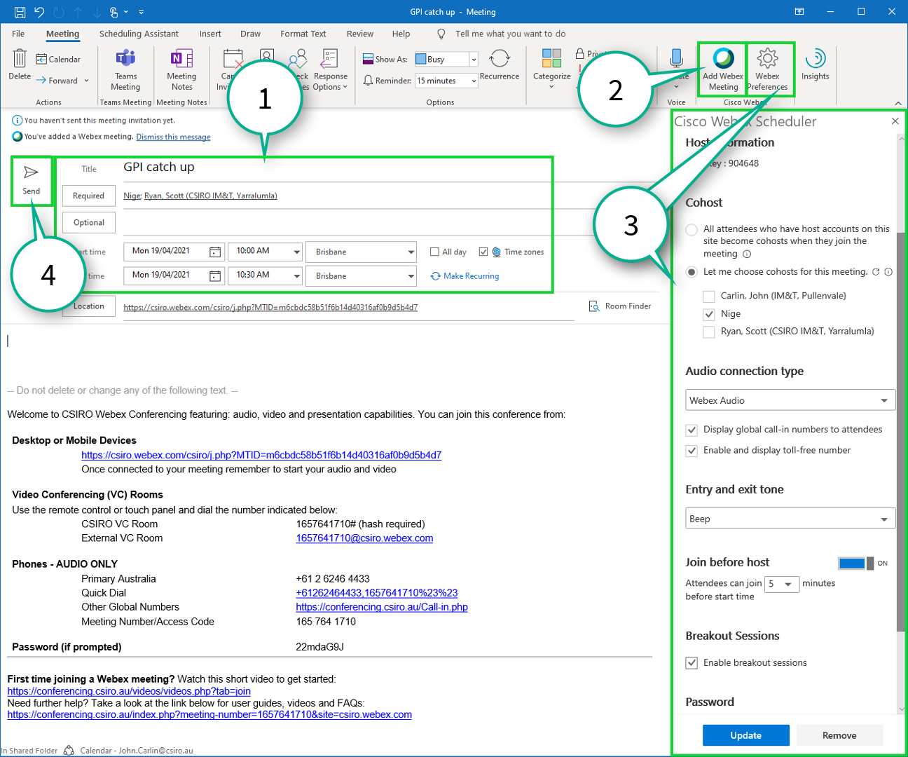
Task: Open Insights add-in
Action: click(815, 65)
